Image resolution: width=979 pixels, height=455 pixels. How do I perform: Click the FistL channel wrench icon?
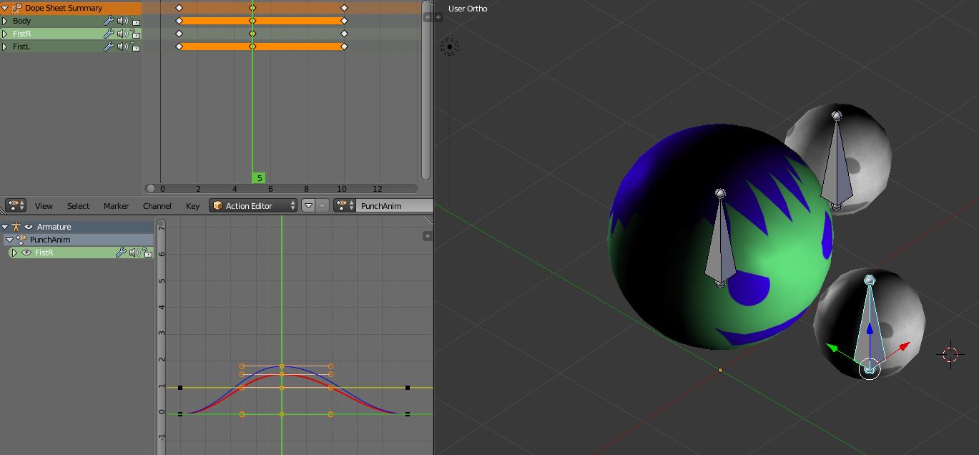[x=109, y=47]
